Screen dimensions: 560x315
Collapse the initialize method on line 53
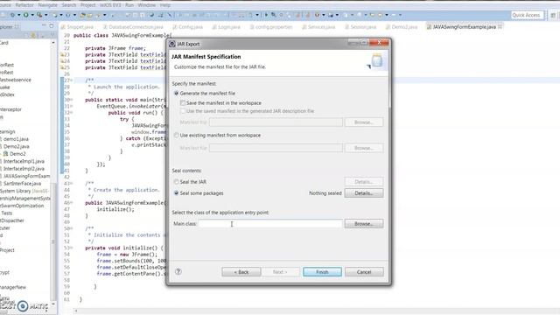(71, 248)
